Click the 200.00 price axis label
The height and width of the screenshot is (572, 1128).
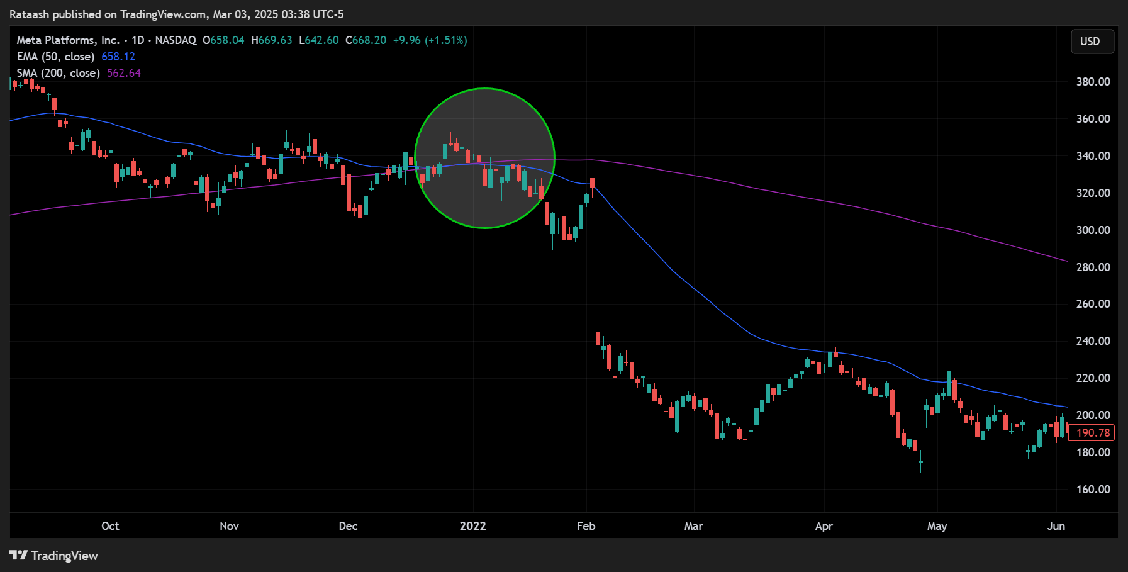click(x=1093, y=415)
